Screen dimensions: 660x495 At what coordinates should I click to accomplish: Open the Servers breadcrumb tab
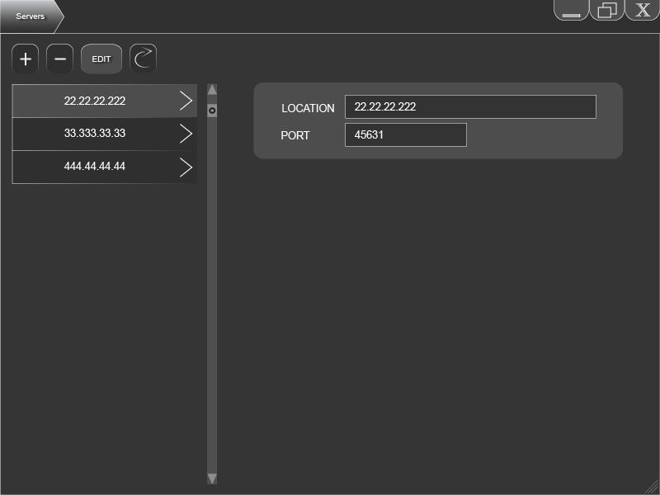(x=31, y=16)
